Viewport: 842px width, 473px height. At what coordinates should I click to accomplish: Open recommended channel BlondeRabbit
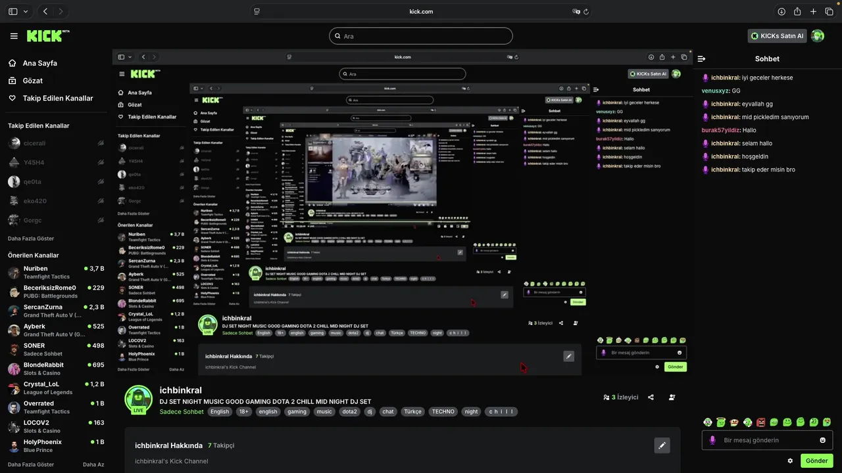(55, 369)
